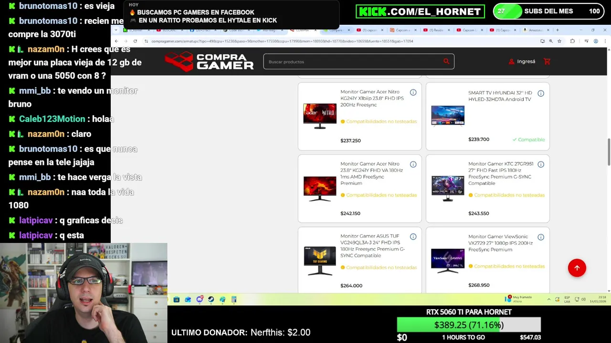Viewport: 611px width, 343px height.
Task: Click the Hyundai Smart TV thumbnail
Action: coord(448,116)
